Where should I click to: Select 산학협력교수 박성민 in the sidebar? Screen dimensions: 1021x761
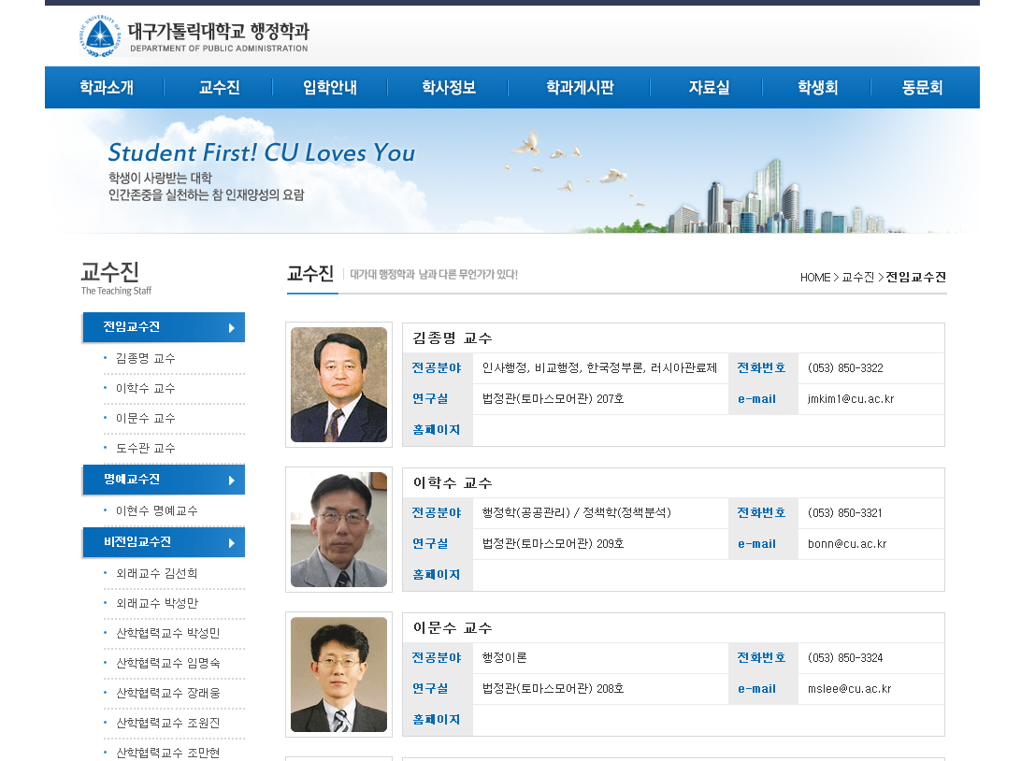click(168, 634)
